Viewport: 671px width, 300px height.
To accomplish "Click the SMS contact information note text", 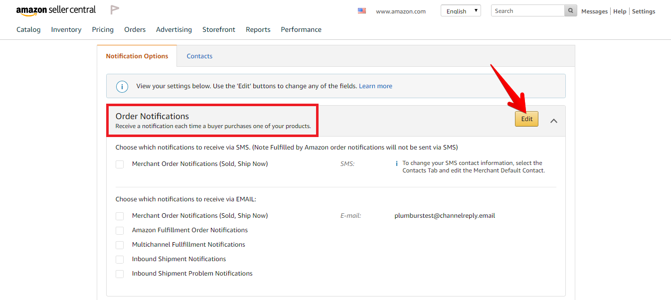I will [x=474, y=166].
